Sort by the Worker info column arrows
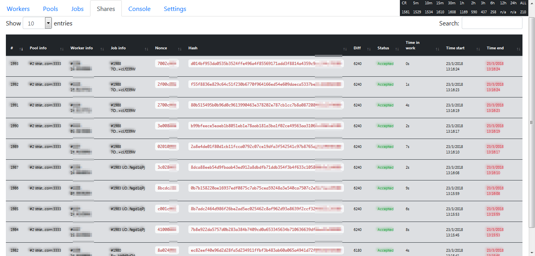 click(x=102, y=48)
